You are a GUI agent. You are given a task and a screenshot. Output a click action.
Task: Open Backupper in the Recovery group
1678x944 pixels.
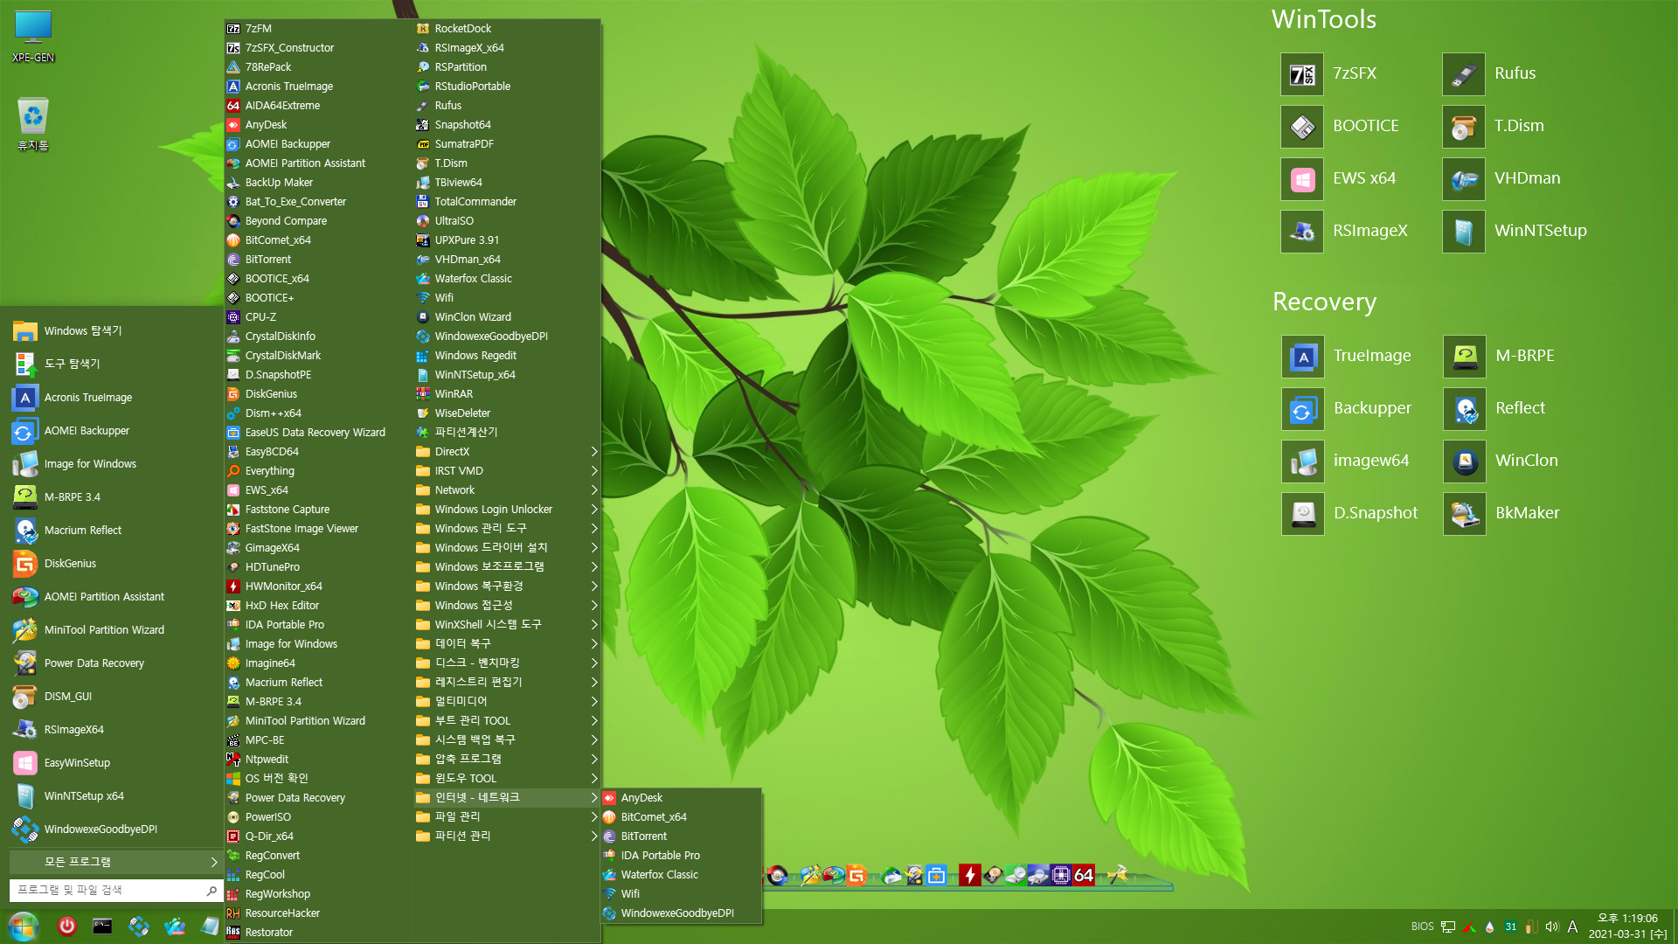[x=1303, y=409]
